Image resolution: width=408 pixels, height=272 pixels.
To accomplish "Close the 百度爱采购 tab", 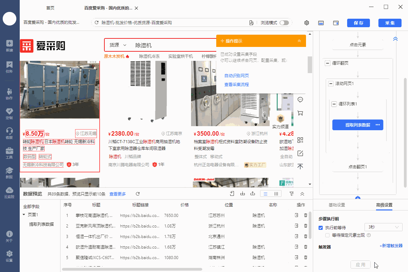I will [x=136, y=8].
